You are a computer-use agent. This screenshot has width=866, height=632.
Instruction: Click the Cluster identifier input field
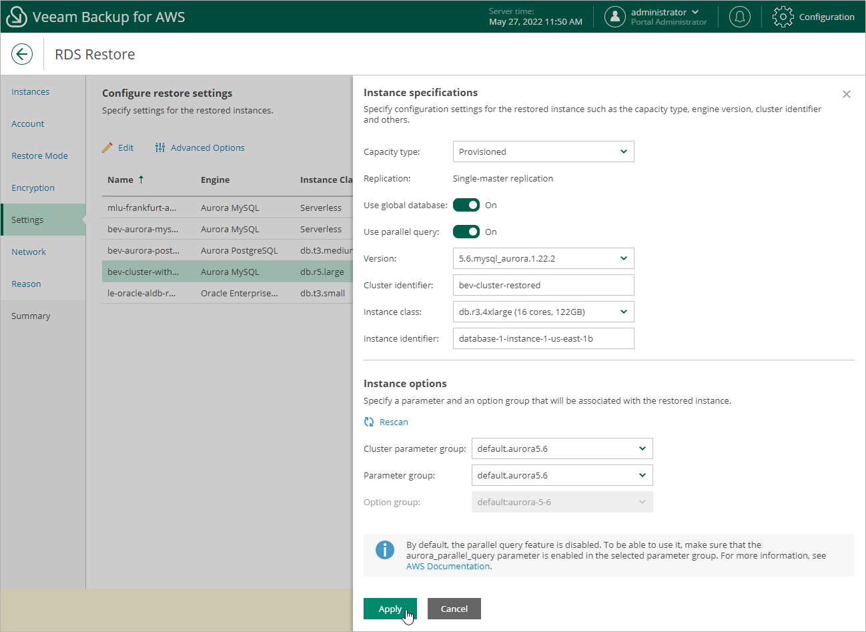pos(543,285)
